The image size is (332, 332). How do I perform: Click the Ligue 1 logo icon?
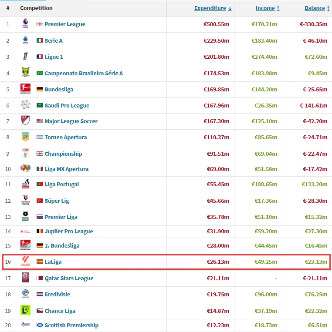[x=25, y=57]
